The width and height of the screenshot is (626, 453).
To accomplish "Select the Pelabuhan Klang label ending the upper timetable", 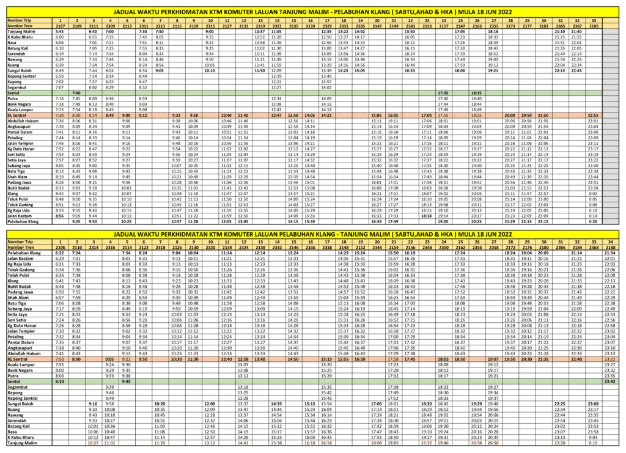I will click(23, 221).
